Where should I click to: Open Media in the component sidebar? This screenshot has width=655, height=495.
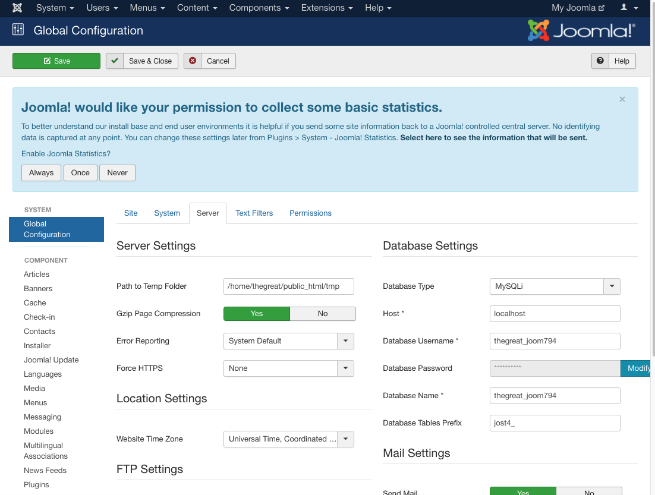34,389
